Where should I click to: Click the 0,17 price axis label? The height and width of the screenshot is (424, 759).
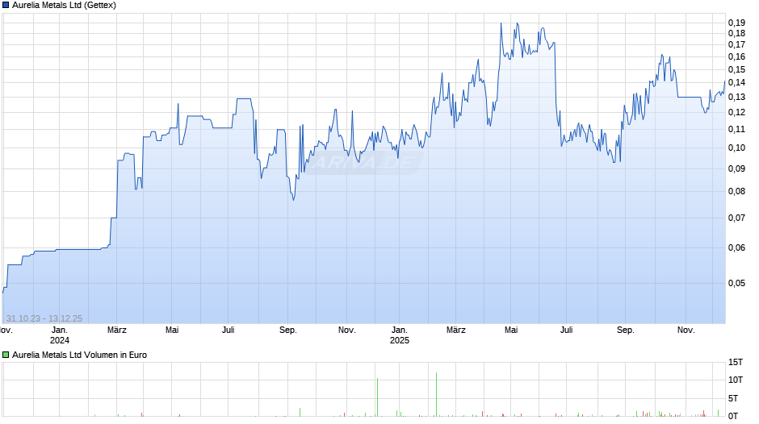(x=736, y=44)
